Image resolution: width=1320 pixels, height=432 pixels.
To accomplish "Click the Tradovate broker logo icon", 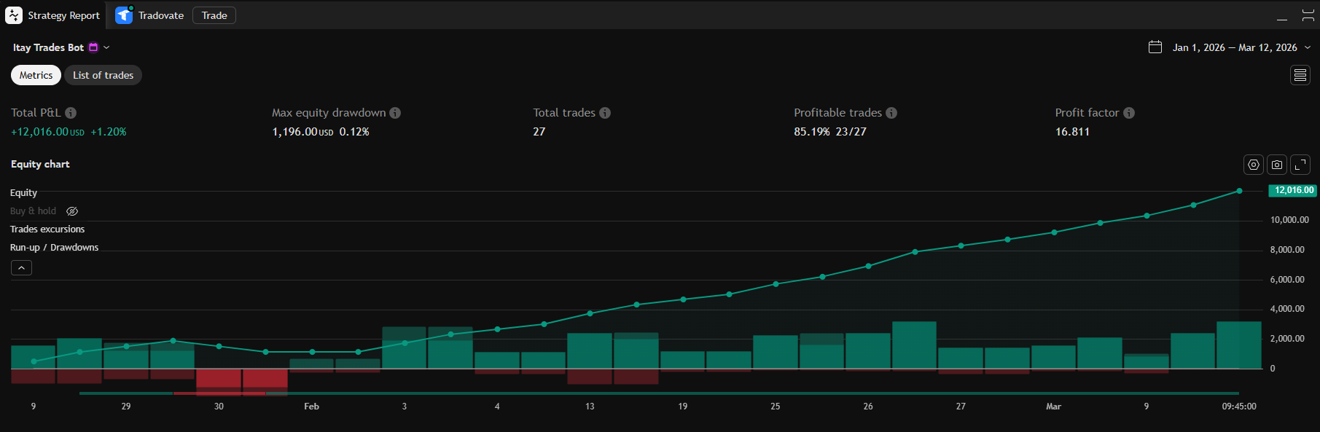I will (124, 15).
